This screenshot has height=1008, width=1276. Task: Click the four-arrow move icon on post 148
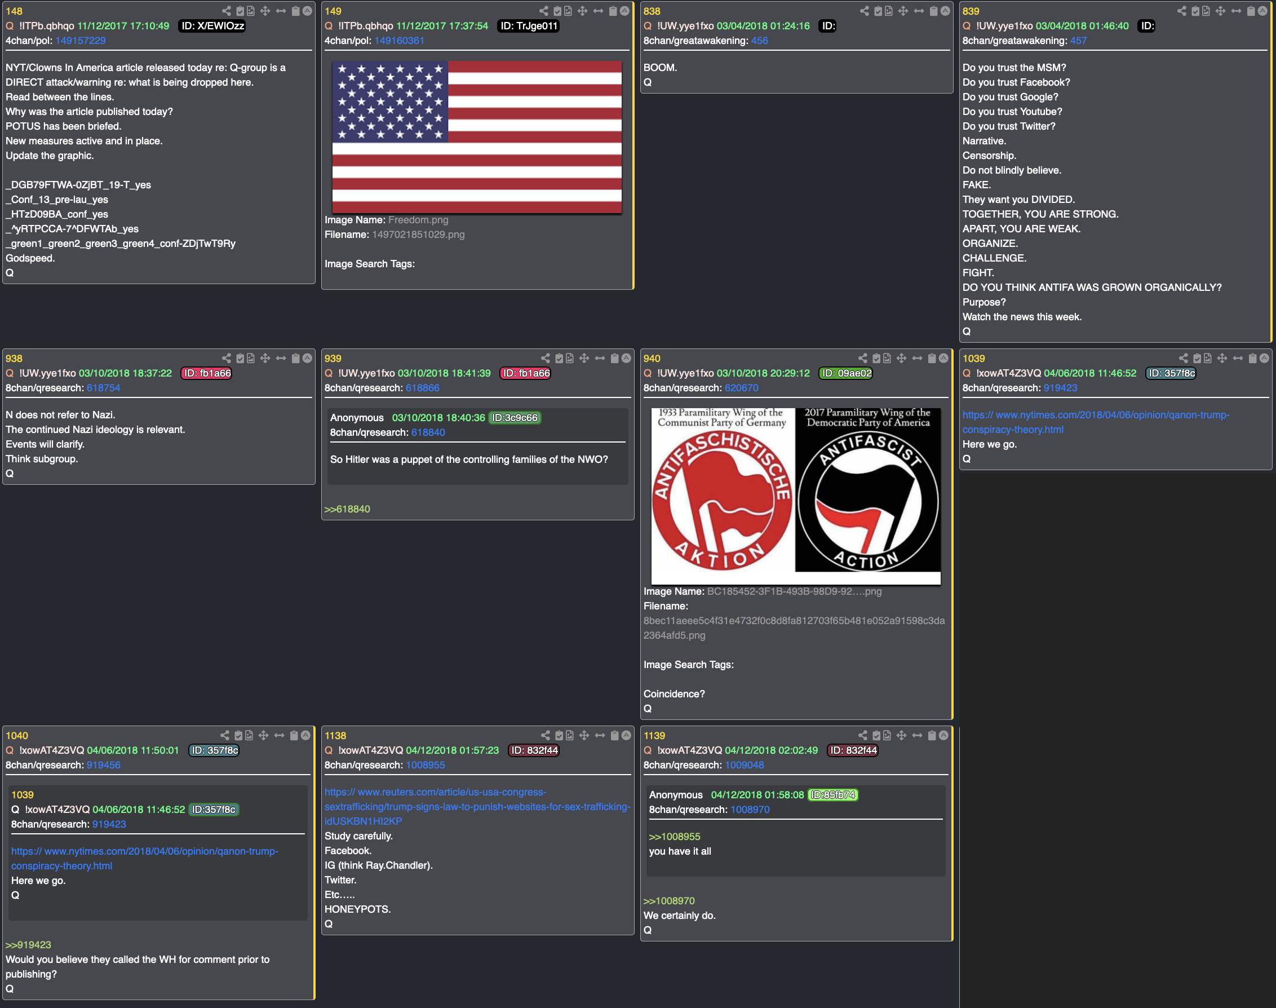[x=265, y=11]
